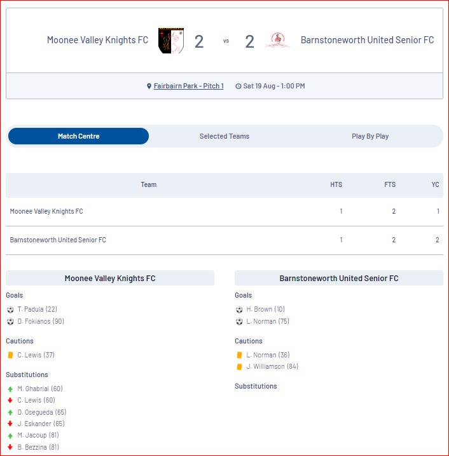The image size is (449, 456).
Task: Click the location pin icon beside Fairbairn Park
Action: pyautogui.click(x=149, y=86)
